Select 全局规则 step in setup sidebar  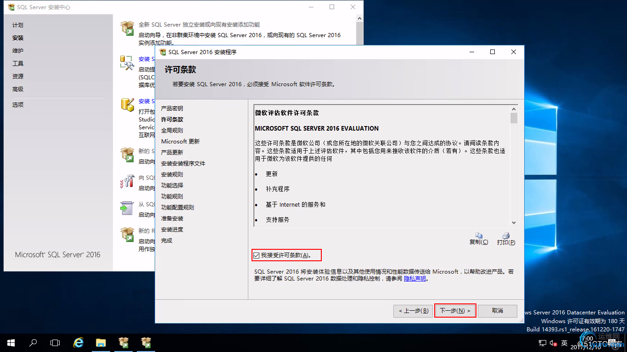click(x=172, y=130)
